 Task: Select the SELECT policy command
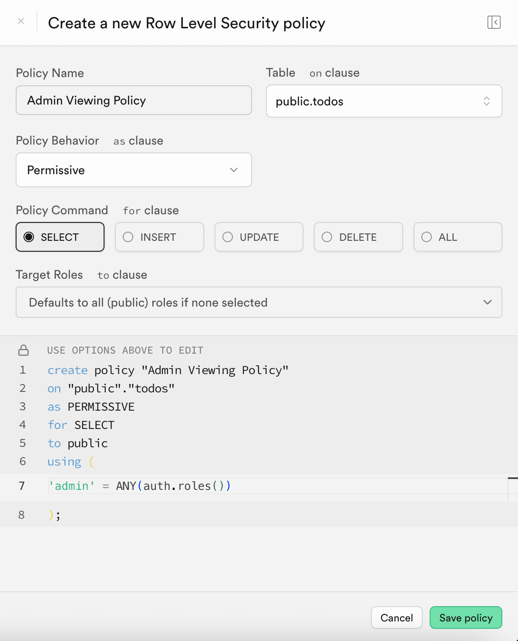(60, 237)
